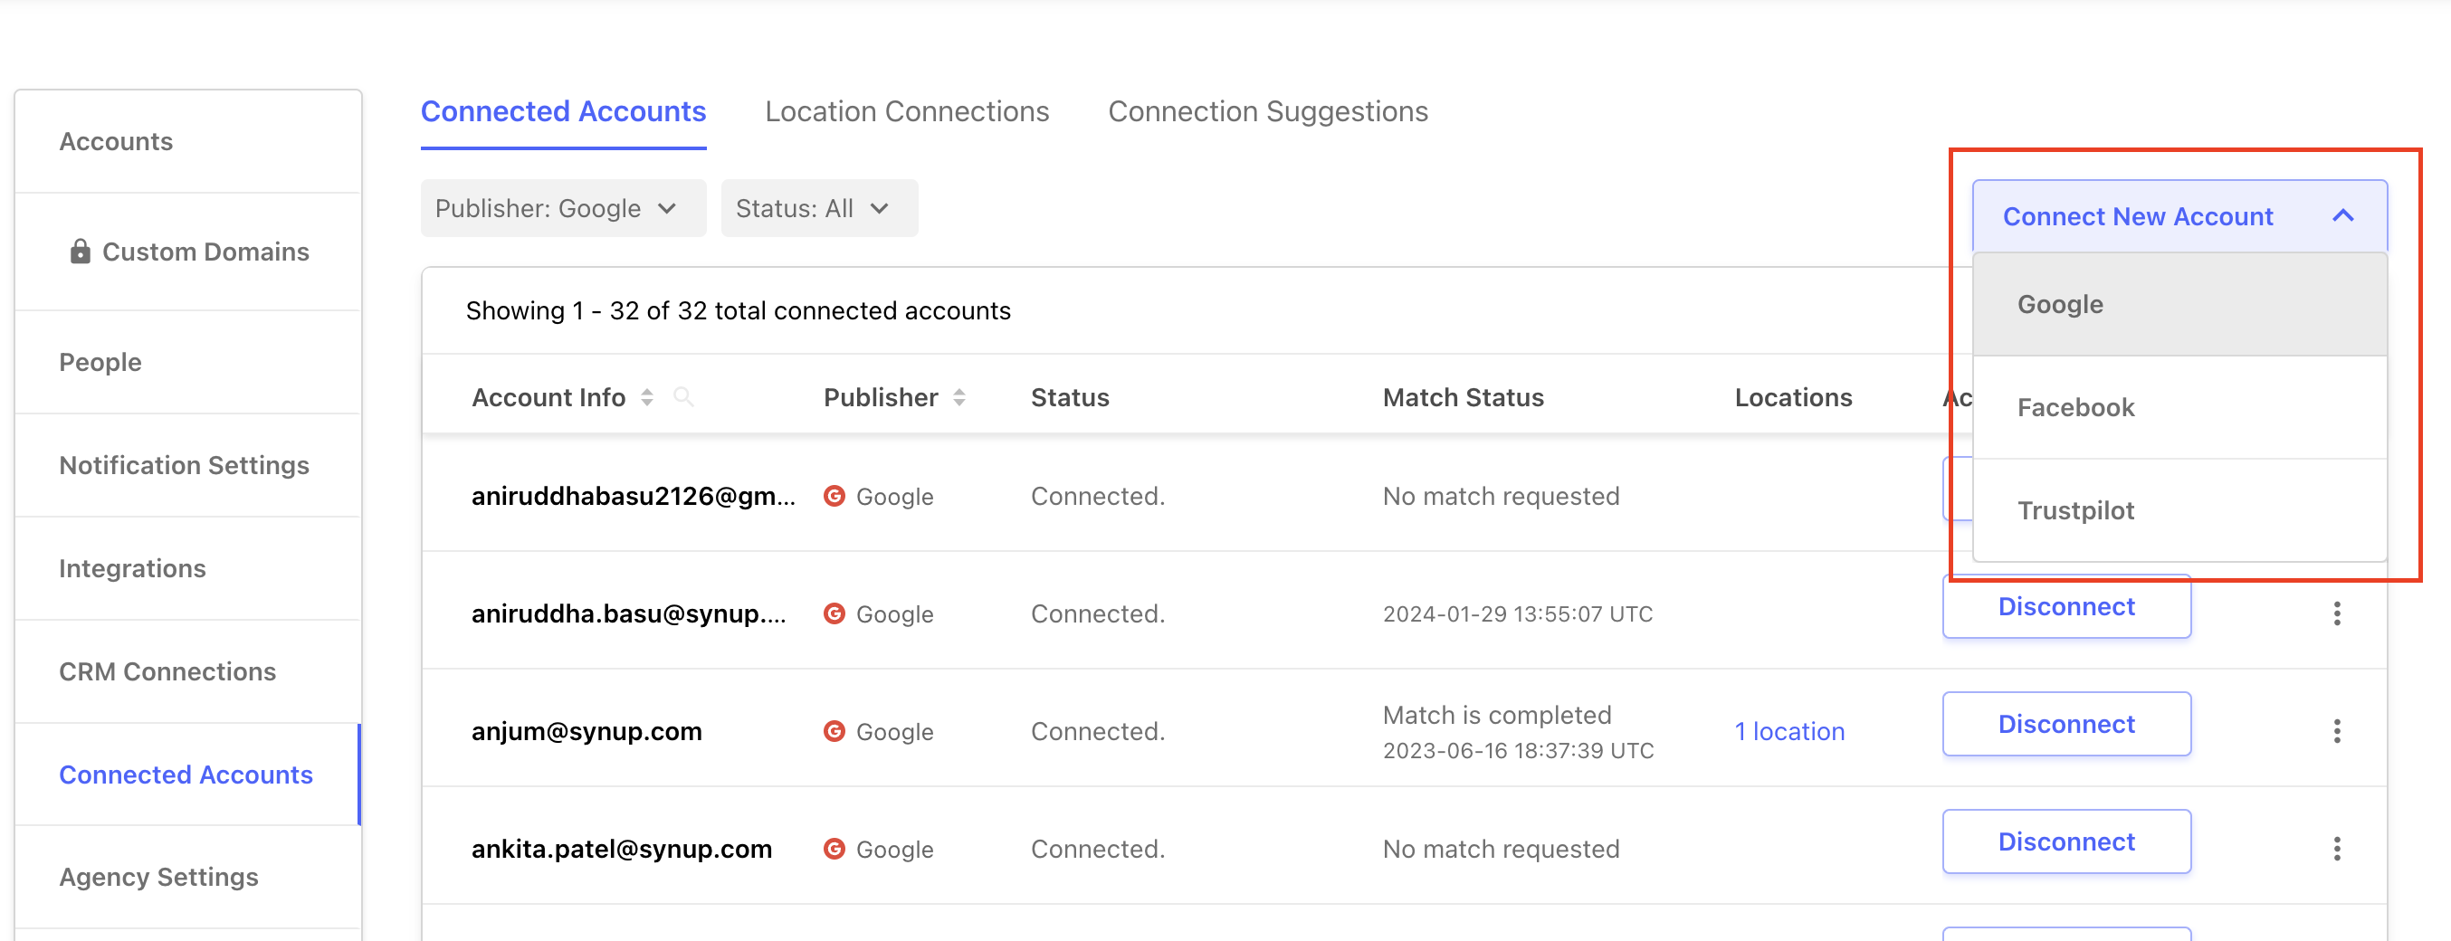Screen dimensions: 2451x941
Task: Click the Locations column header
Action: coord(1793,397)
